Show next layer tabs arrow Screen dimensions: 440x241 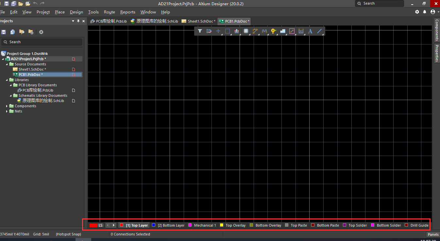(113, 225)
